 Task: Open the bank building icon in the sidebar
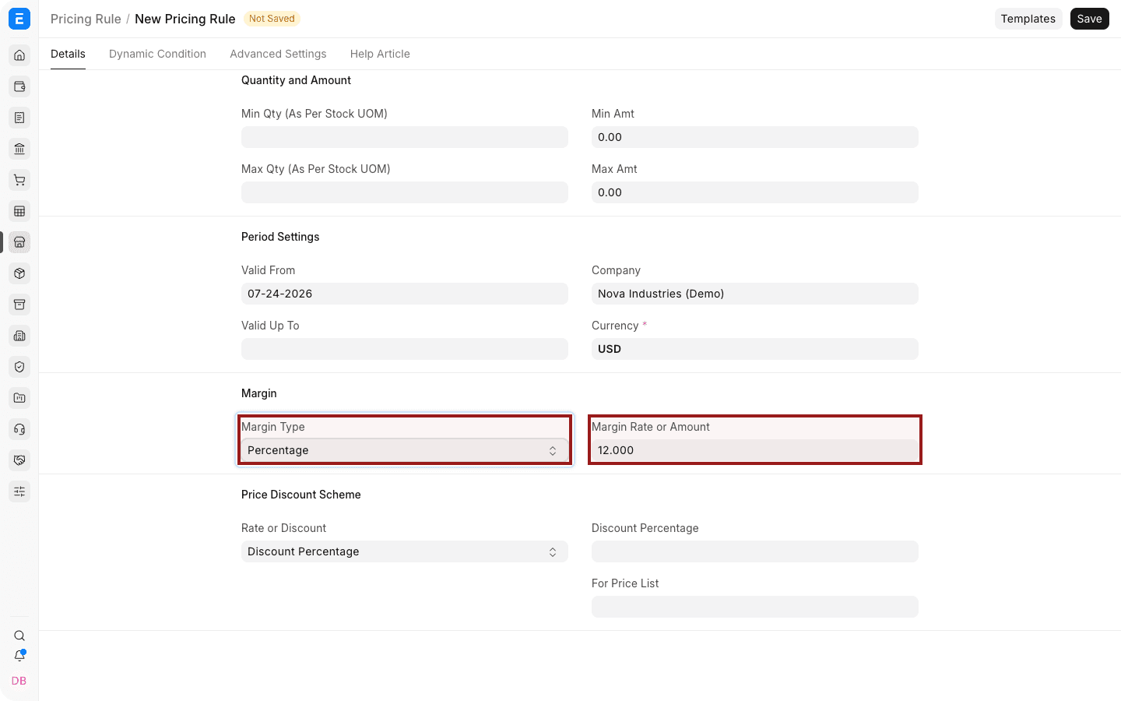19,149
